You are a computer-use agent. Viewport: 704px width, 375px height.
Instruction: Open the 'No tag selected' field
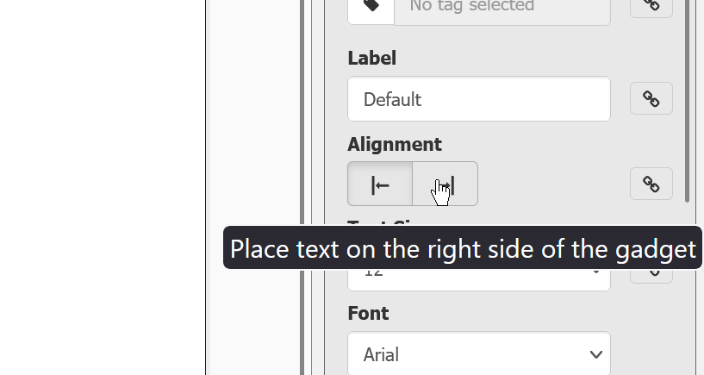(502, 9)
